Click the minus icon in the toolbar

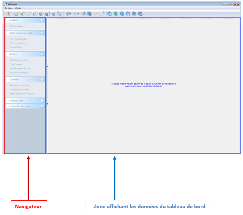click(x=96, y=14)
